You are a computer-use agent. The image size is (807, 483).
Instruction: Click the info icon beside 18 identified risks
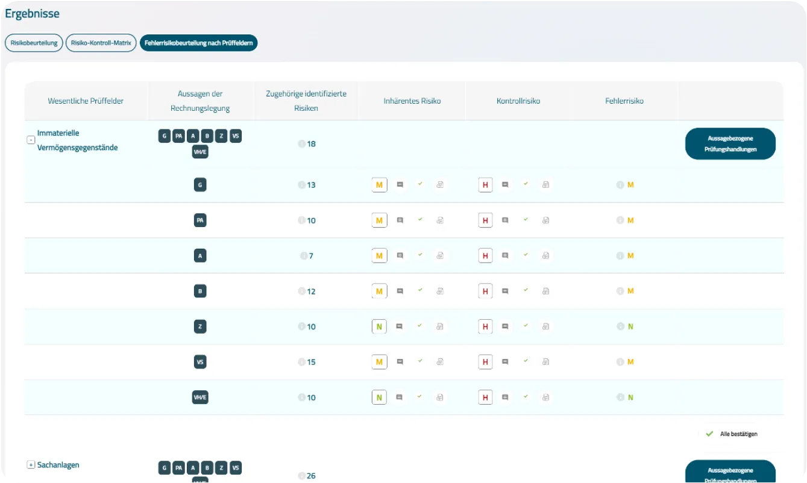[301, 144]
